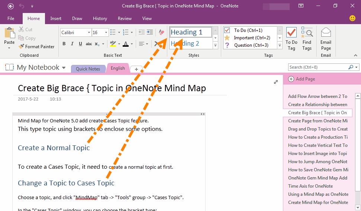
Task: Expand page to full view icon
Action: [x=276, y=82]
